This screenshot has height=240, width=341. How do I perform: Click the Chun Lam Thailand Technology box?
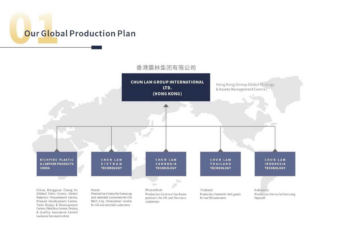click(221, 164)
